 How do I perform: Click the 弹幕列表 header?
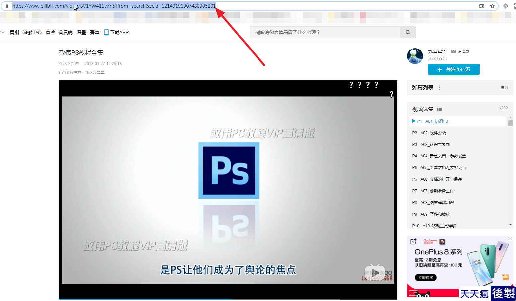point(423,88)
